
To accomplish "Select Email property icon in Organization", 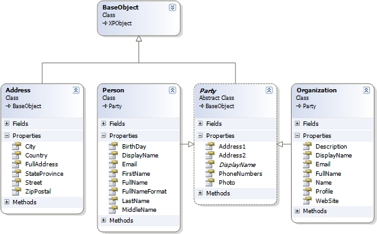I will pyautogui.click(x=307, y=164).
